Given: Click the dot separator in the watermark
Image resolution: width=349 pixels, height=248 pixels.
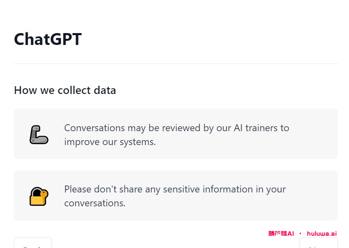Looking at the screenshot, I should pos(300,234).
